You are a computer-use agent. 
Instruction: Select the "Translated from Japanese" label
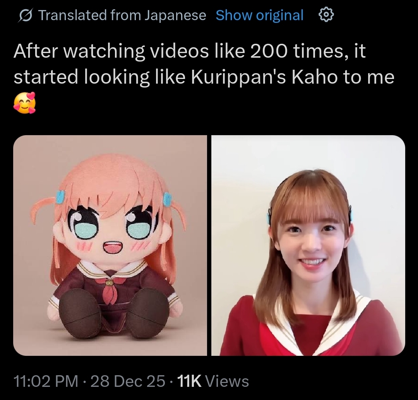click(x=122, y=15)
